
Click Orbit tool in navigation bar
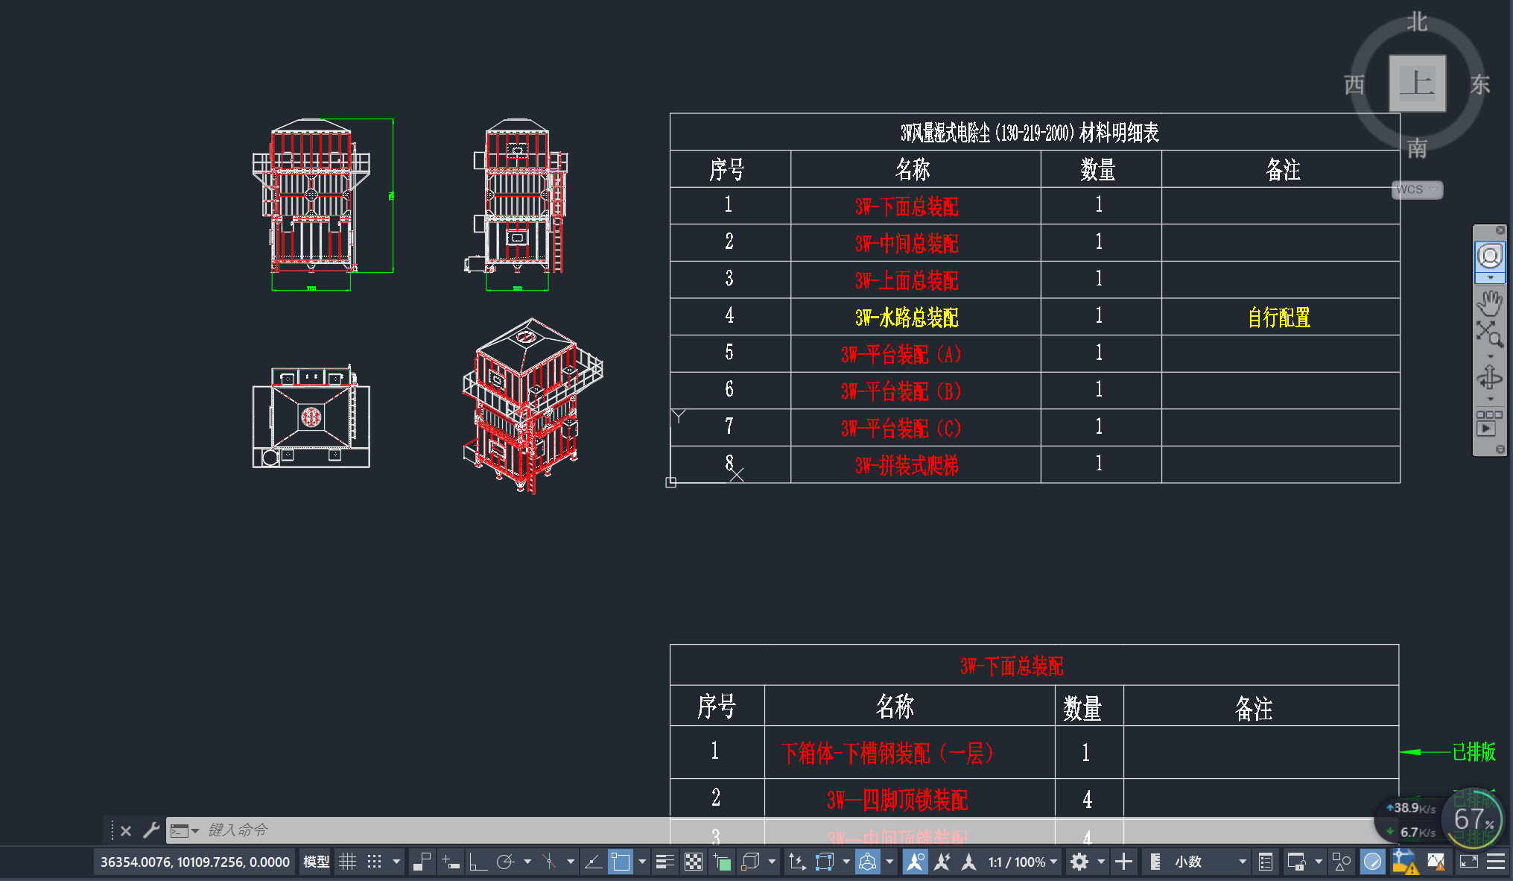1490,377
